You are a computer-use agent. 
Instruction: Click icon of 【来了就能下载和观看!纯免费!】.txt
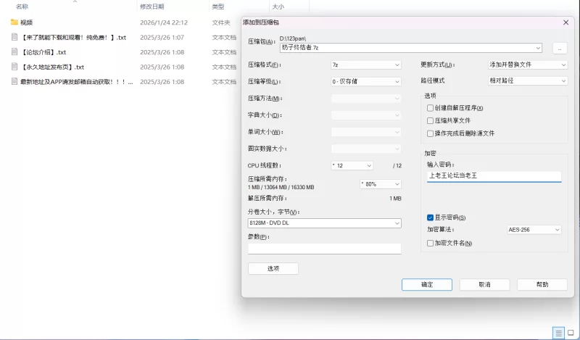pos(14,37)
